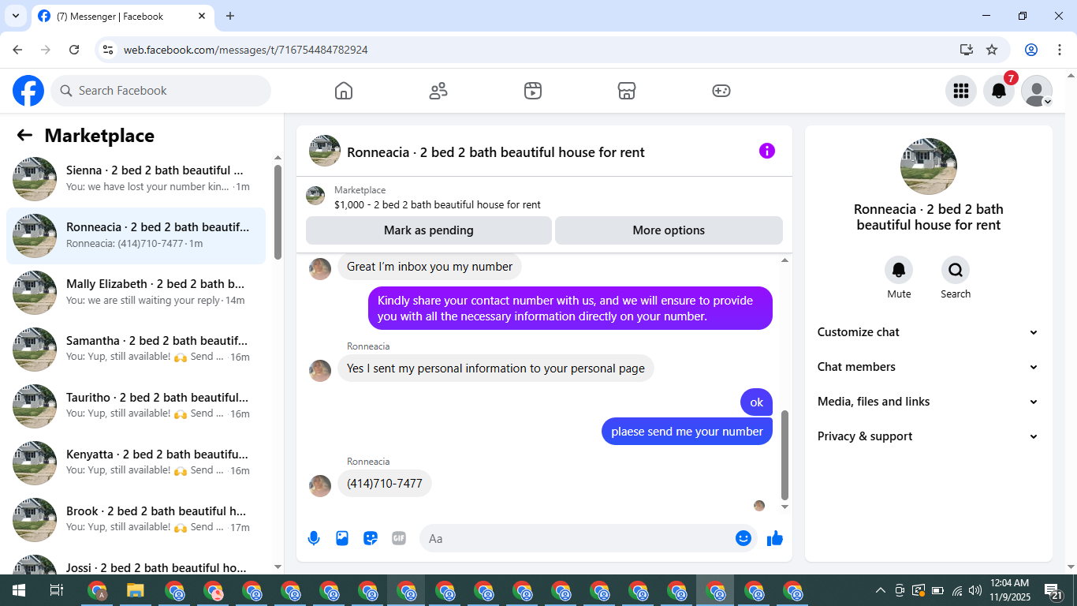Search in conversation via magnifier icon

(x=956, y=271)
